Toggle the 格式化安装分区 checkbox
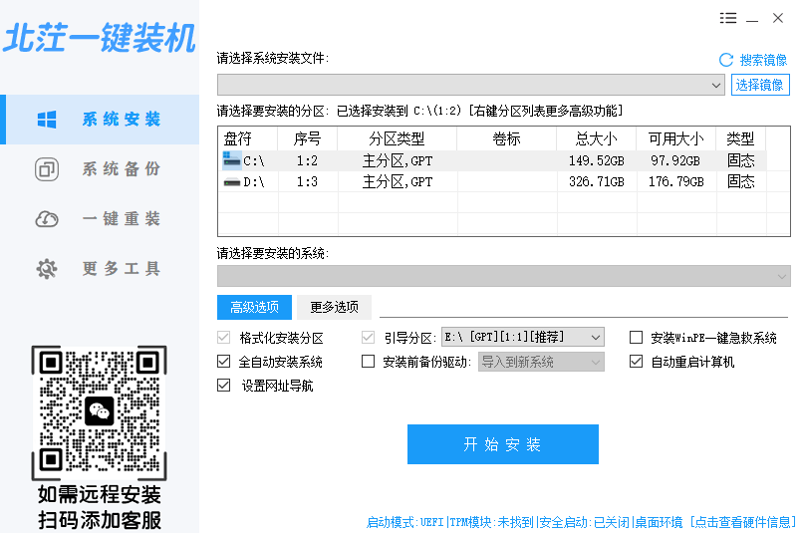Screen dimensions: 802x533 [x=223, y=338]
